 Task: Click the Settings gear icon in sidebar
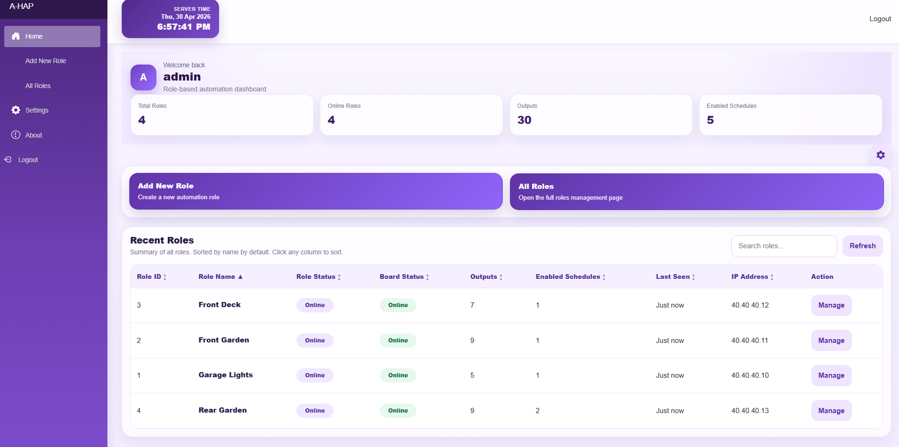click(x=16, y=110)
